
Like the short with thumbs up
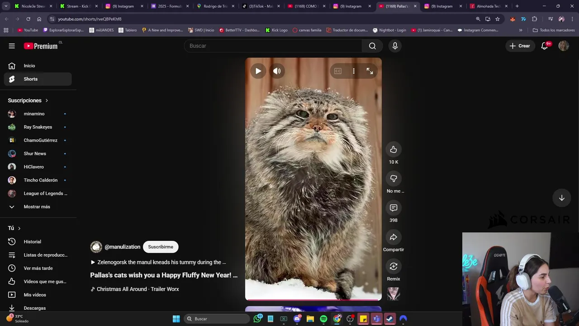click(x=394, y=149)
